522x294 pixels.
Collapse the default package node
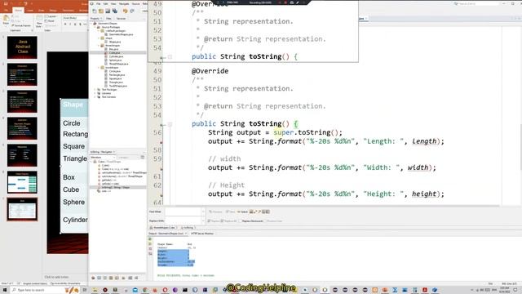(x=99, y=31)
